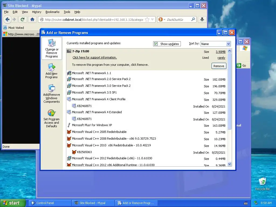Click the .NET Framework 4 Client Profile icon

coord(69,99)
